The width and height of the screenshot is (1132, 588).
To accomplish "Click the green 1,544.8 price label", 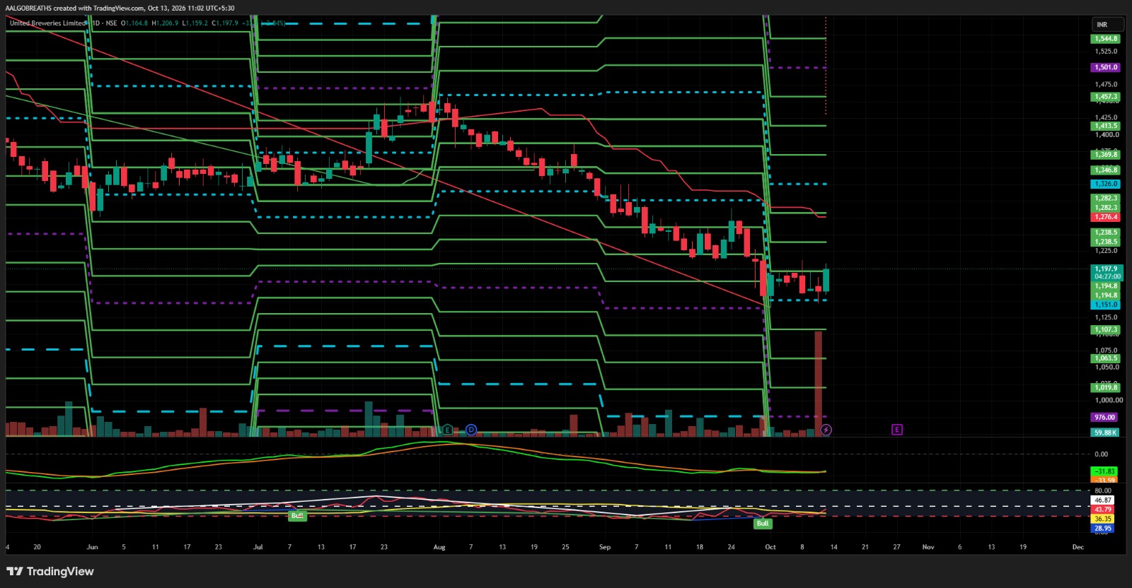I will (1106, 39).
